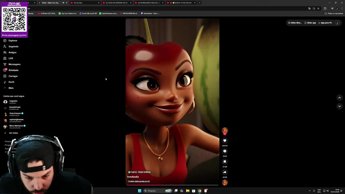The width and height of the screenshot is (345, 194).
Task: Open MFD32 BMW E8x bookmark
Action: point(129,13)
